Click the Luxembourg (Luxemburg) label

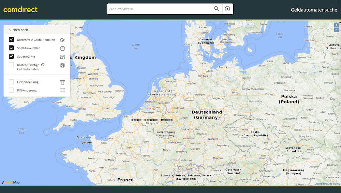pyautogui.click(x=166, y=134)
